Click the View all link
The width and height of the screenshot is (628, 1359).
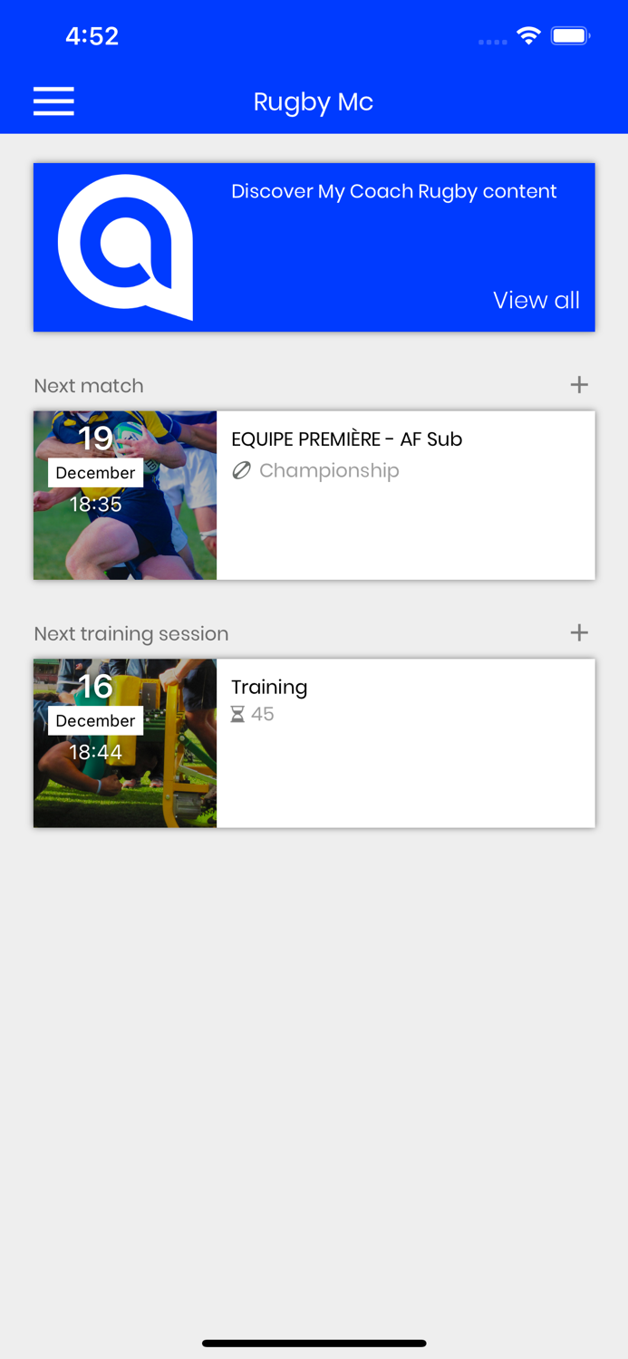point(536,300)
